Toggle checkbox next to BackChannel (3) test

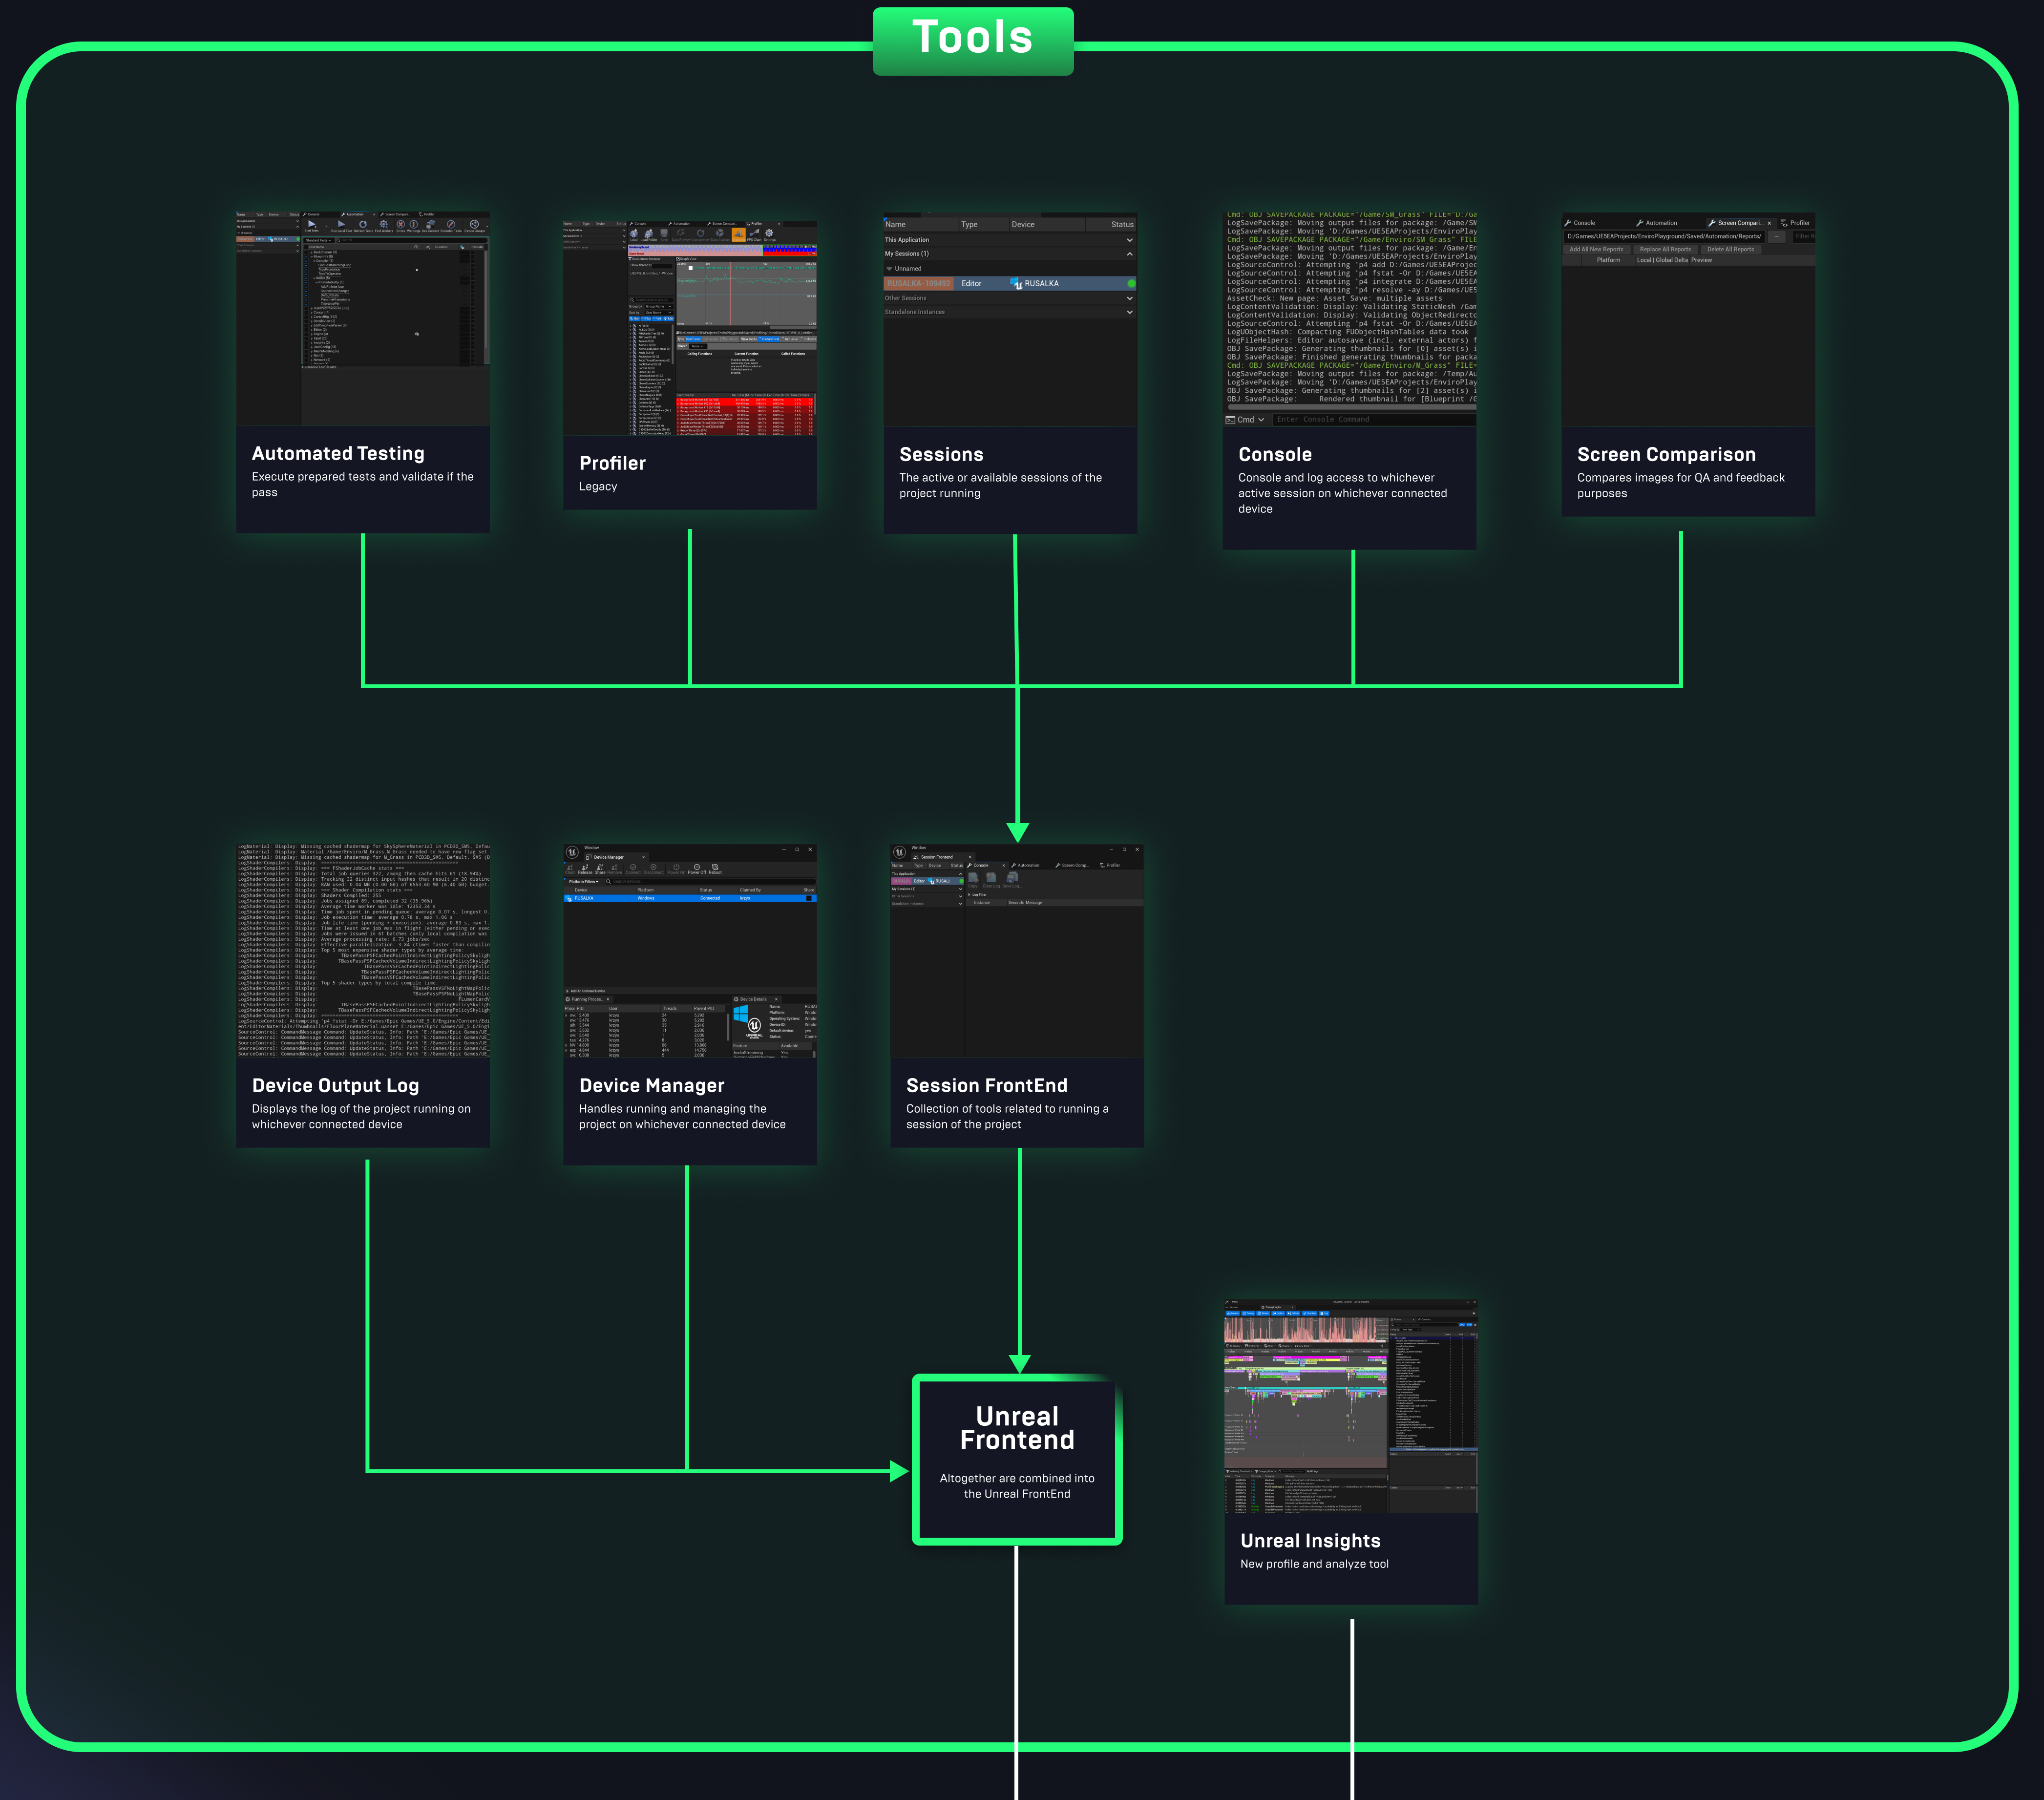tap(306, 253)
